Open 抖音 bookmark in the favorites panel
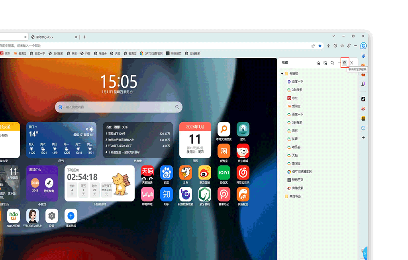Viewport: 408px width, 260px height. click(x=292, y=139)
